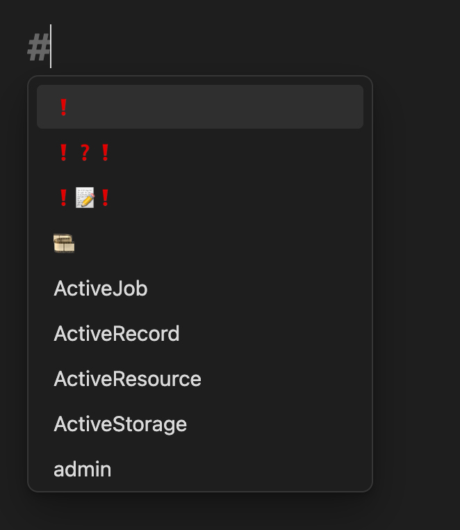Click first exclamation mark in question mark row
Screen dimensions: 460x530
63,152
